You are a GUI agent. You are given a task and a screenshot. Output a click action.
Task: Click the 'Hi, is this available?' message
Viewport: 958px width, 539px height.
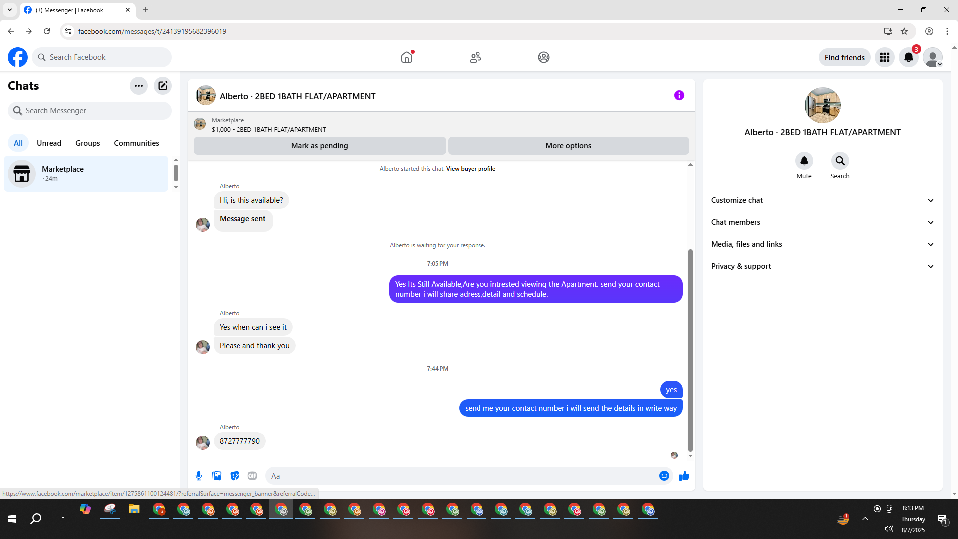[x=251, y=200]
